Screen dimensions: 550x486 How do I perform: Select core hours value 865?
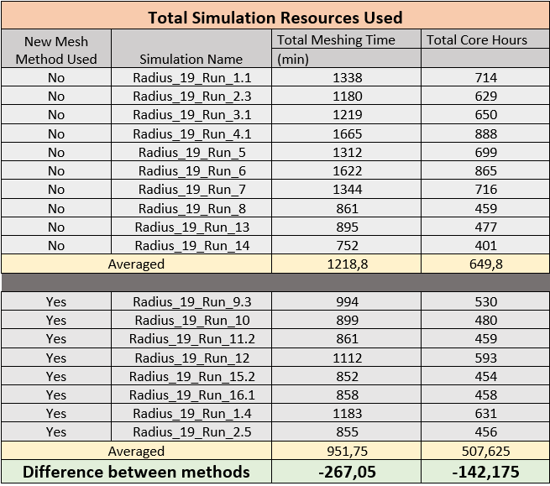click(486, 170)
